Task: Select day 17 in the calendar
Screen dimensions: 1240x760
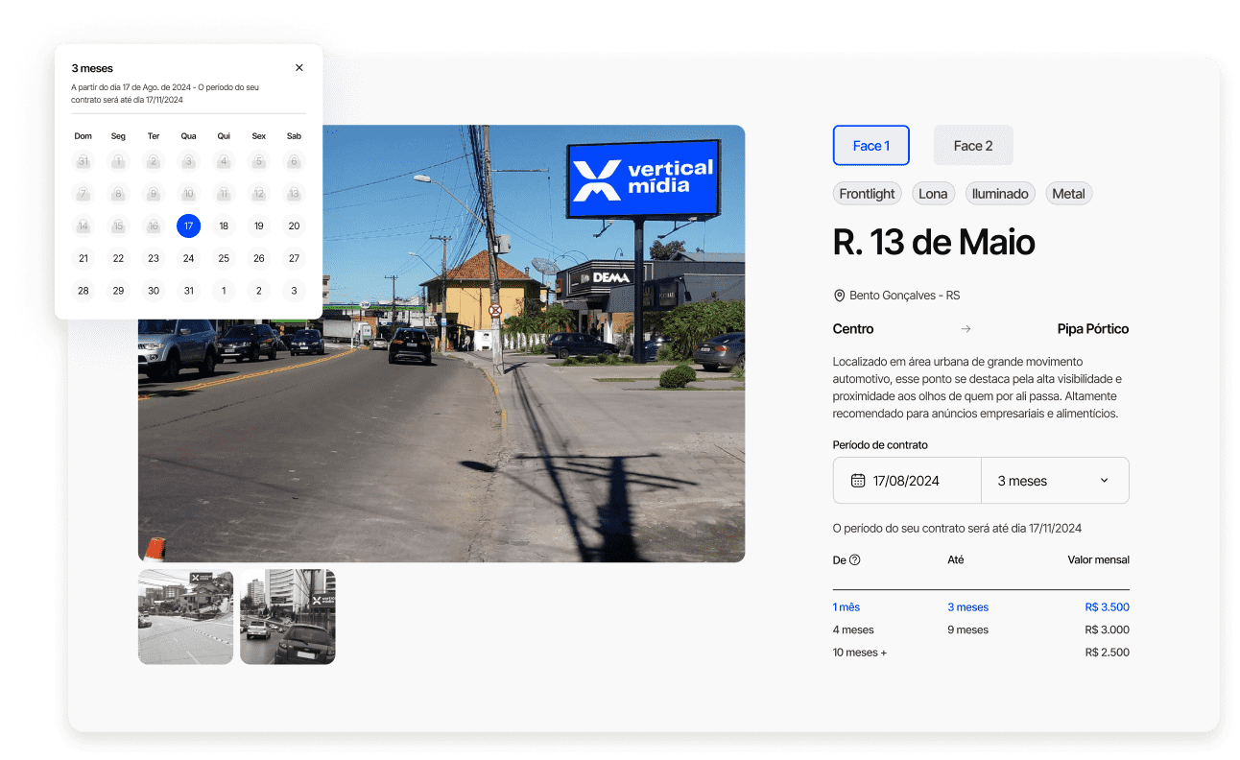Action: [x=189, y=226]
